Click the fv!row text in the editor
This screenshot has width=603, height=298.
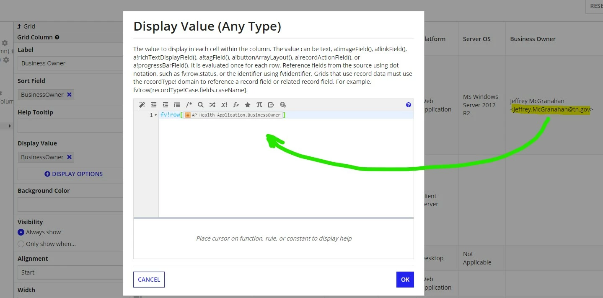coord(170,115)
